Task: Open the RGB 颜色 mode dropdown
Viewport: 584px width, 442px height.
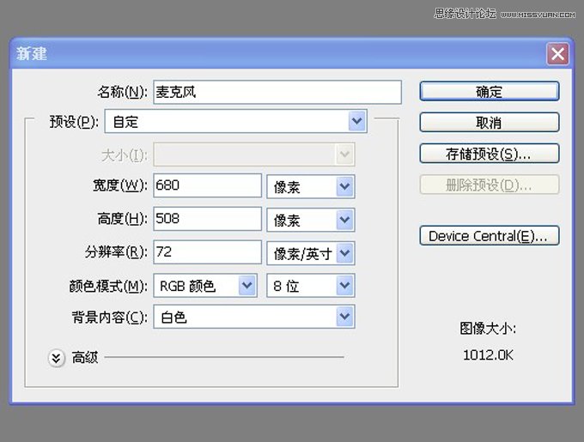Action: click(x=205, y=285)
